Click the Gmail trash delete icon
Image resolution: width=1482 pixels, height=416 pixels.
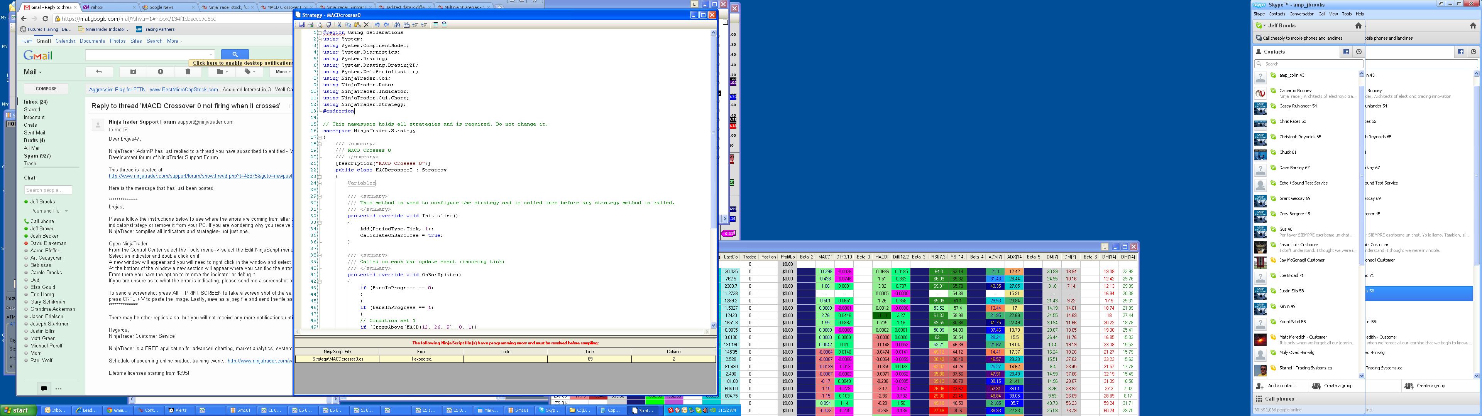[188, 71]
